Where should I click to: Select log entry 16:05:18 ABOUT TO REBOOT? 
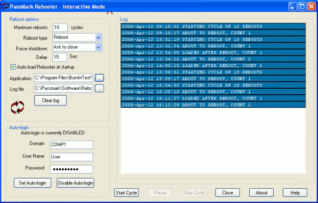[213, 91]
